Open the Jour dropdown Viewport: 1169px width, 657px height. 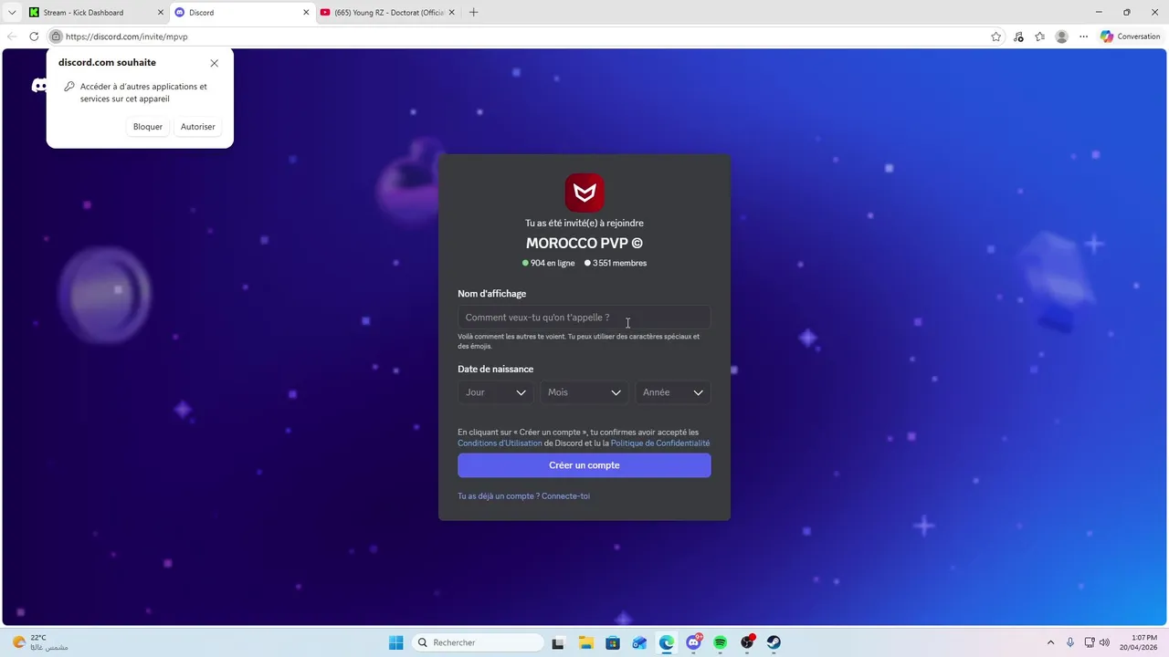tap(496, 392)
